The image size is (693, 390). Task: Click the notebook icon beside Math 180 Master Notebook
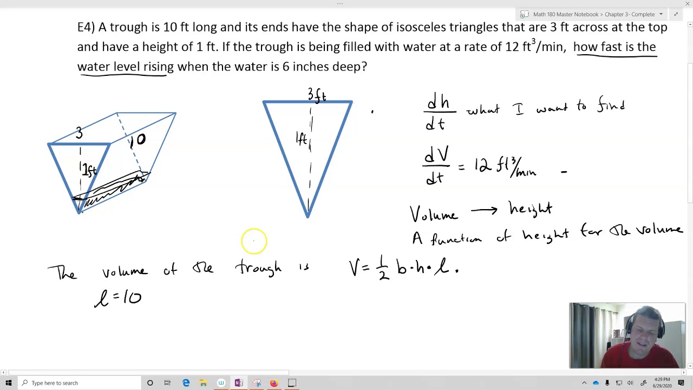pyautogui.click(x=524, y=14)
